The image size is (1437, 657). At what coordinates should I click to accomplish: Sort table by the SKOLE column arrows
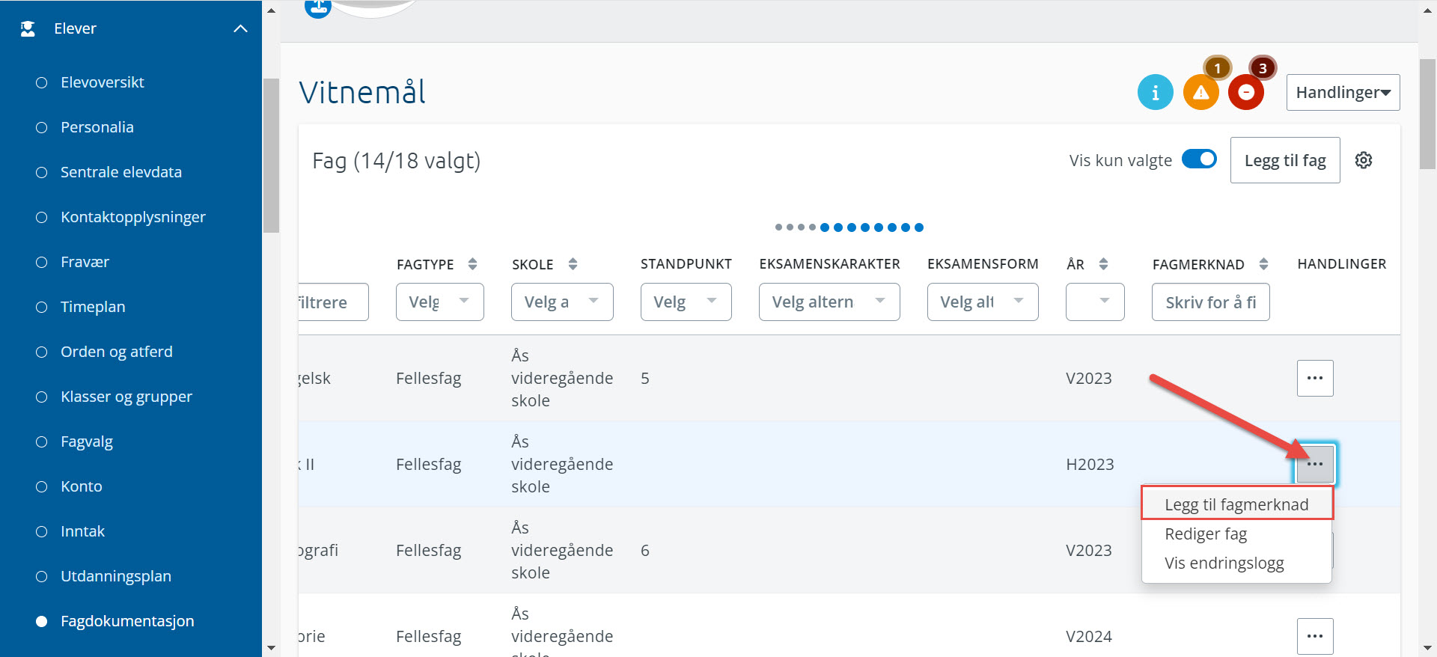(573, 264)
